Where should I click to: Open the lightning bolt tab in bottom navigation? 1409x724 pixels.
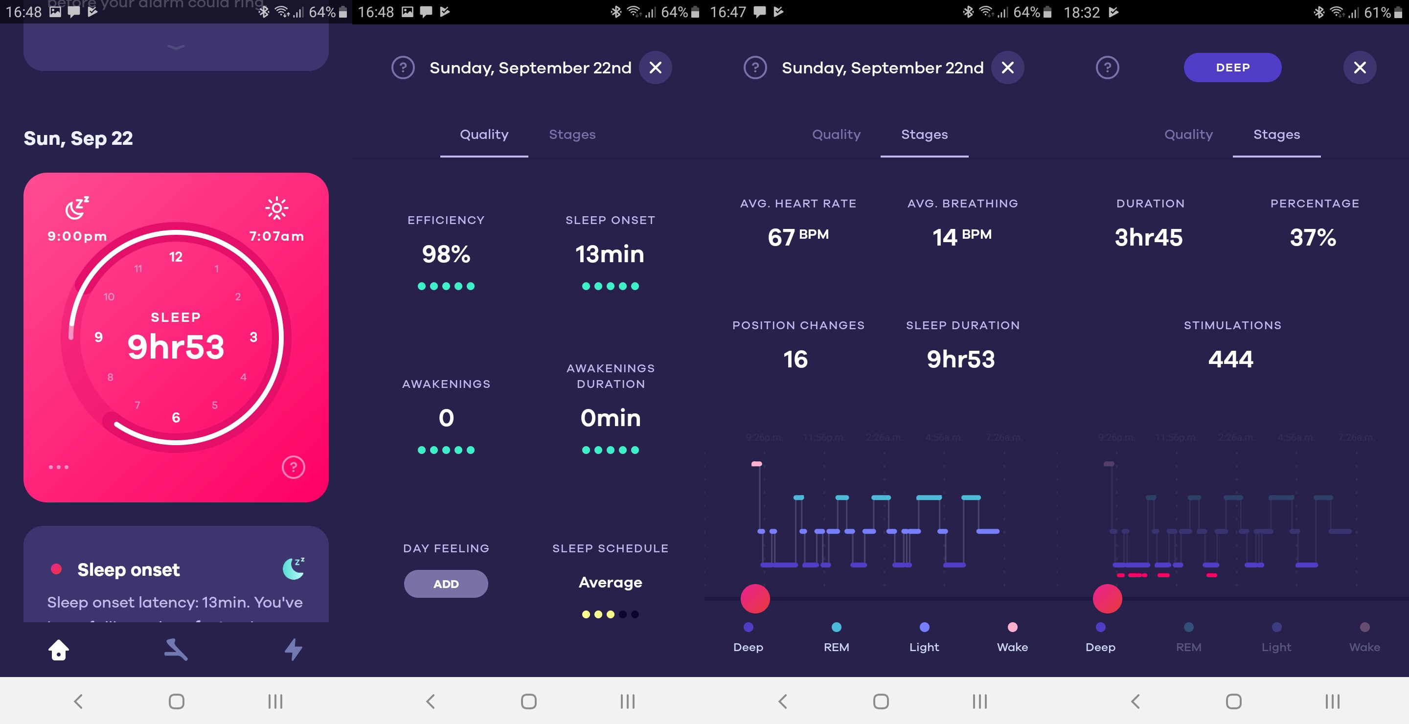(x=294, y=650)
